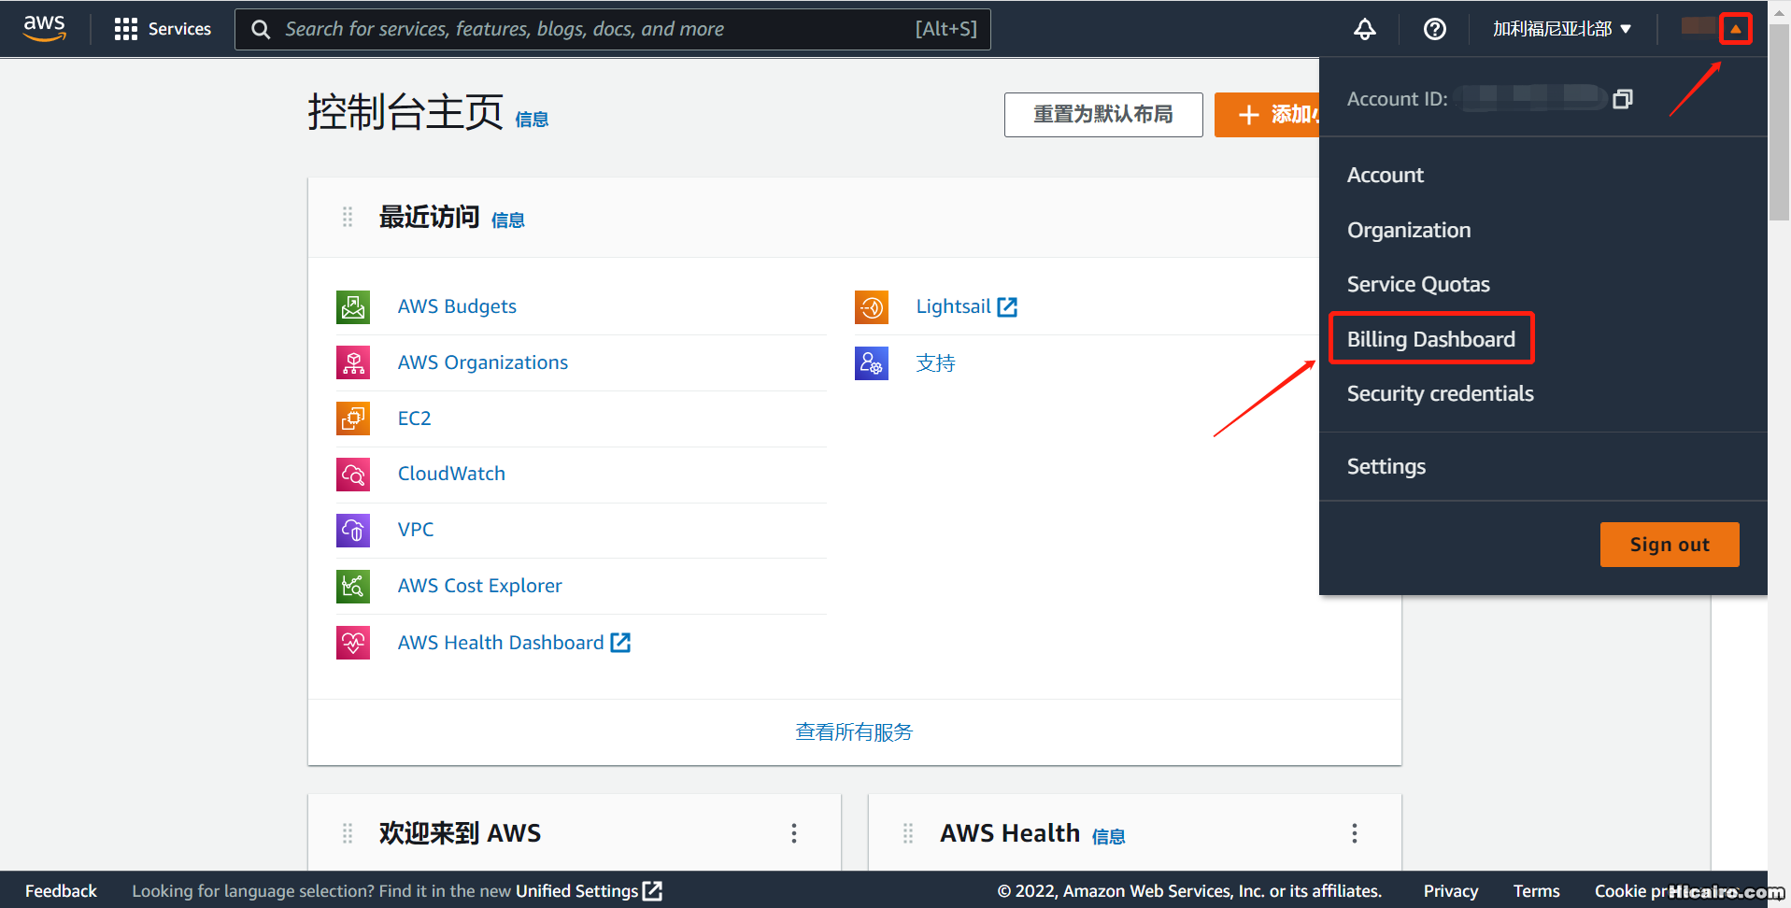
Task: Click the search magnifier icon
Action: (261, 30)
